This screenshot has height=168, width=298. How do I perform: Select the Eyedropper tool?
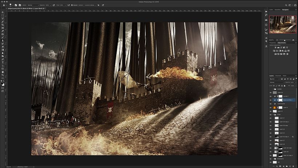tap(3, 31)
